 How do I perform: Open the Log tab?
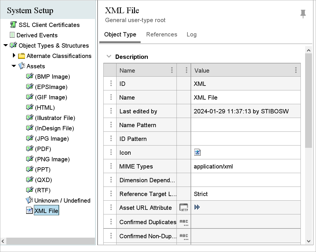[x=191, y=34]
